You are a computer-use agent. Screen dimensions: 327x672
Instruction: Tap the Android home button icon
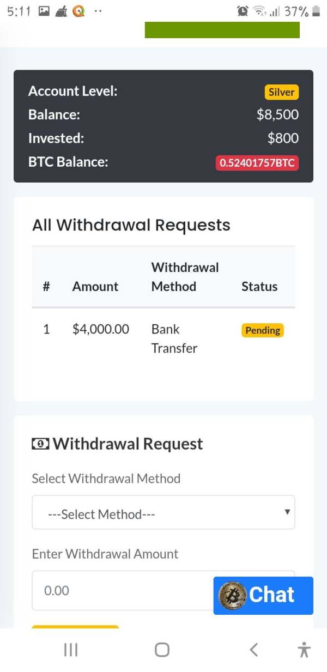click(162, 650)
